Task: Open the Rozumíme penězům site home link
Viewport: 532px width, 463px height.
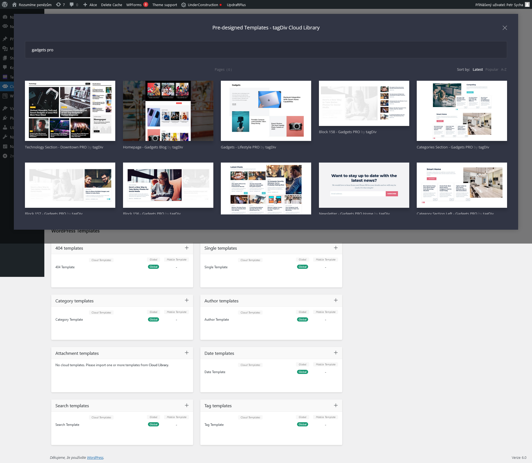Action: point(32,5)
